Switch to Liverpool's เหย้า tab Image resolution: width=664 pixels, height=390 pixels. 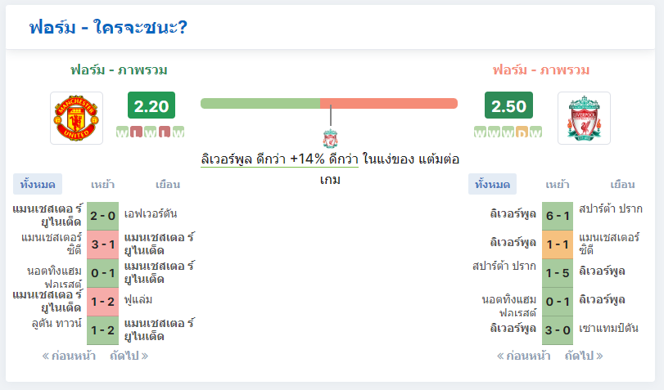(x=558, y=184)
